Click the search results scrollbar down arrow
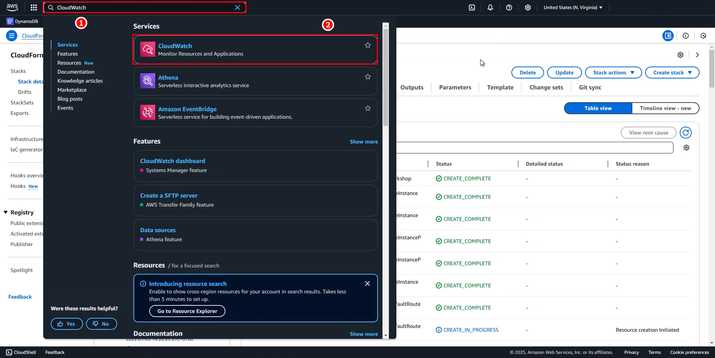715x358 pixels. pyautogui.click(x=385, y=335)
